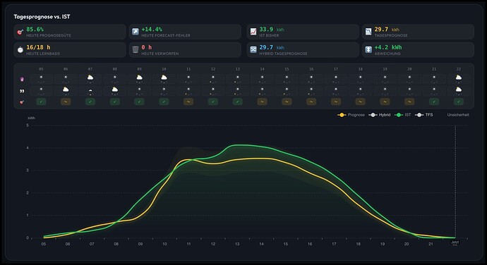The height and width of the screenshot is (265, 487).
Task: Click the shuffle icon beside Hybrid Tagesprognose
Action: tap(253, 49)
